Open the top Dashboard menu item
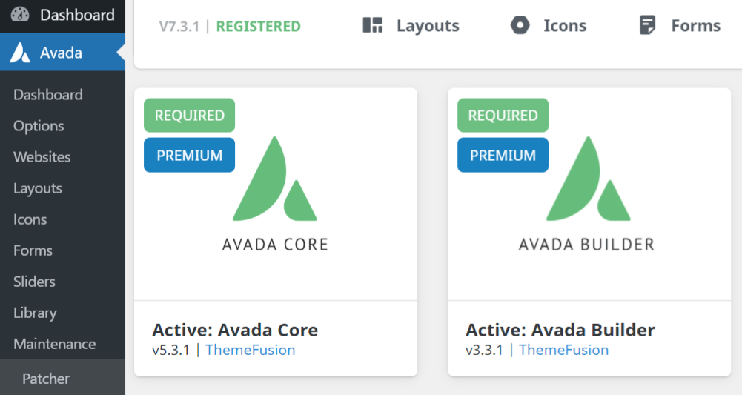Viewport: 742px width, 395px height. pyautogui.click(x=62, y=15)
